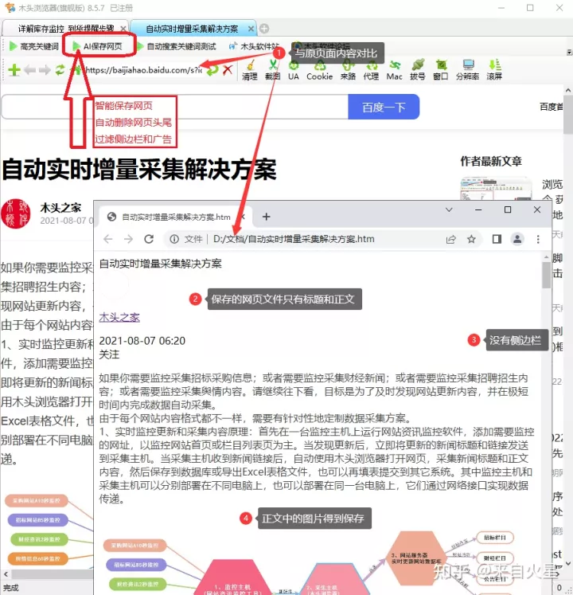Screen dimensions: 573x595
Task: Click the green plus new-page icon
Action: (14, 70)
